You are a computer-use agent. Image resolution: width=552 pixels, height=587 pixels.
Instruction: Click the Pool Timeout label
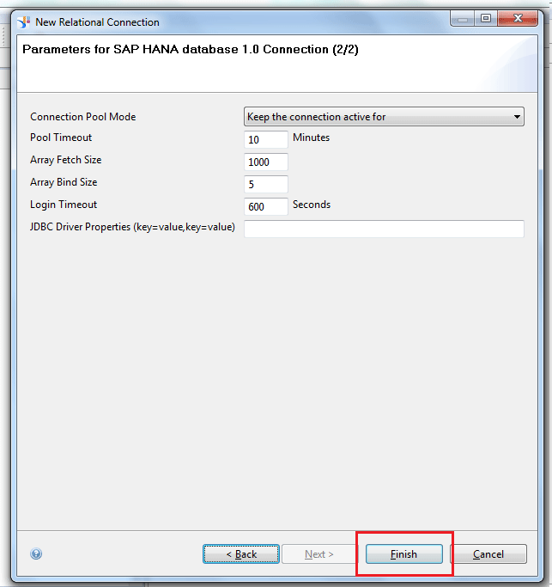click(x=61, y=138)
